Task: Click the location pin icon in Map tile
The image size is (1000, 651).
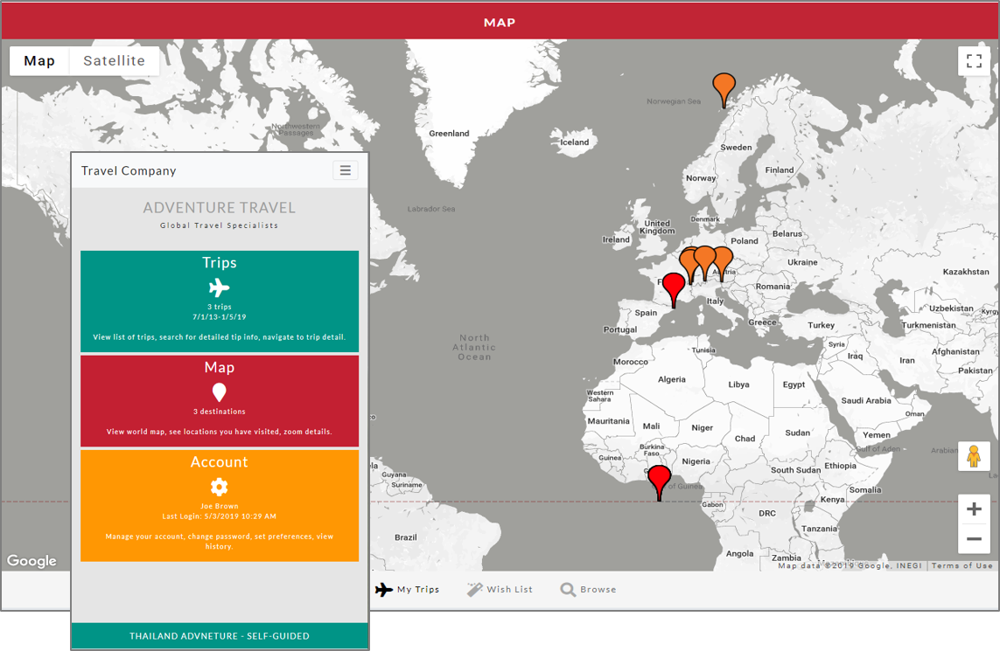Action: pos(219,392)
